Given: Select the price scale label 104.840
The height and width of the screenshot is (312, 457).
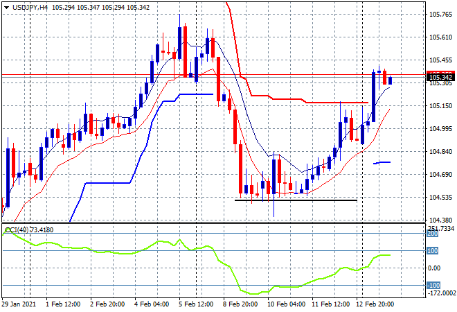Looking at the screenshot, I should (440, 151).
